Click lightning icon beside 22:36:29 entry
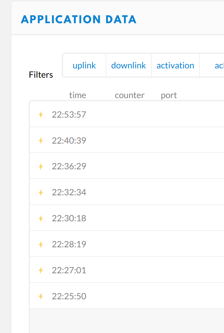This screenshot has height=333, width=224. (x=41, y=166)
